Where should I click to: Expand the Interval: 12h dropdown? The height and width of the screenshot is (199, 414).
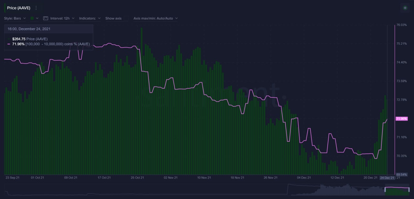pyautogui.click(x=62, y=18)
